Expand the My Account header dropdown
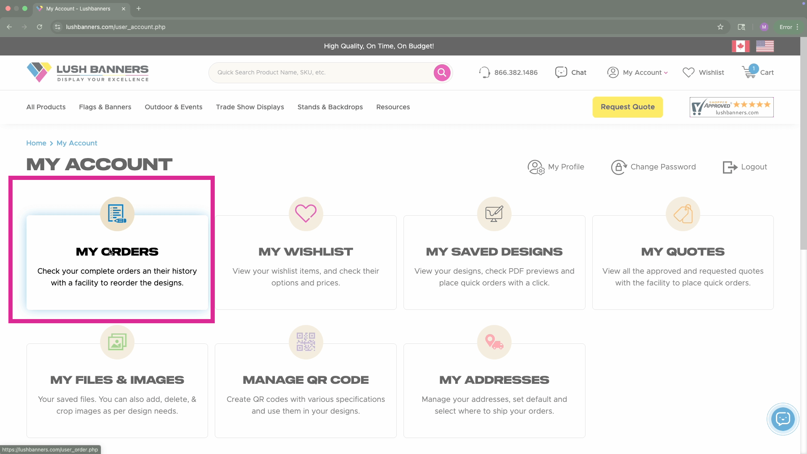807x454 pixels. click(x=638, y=72)
